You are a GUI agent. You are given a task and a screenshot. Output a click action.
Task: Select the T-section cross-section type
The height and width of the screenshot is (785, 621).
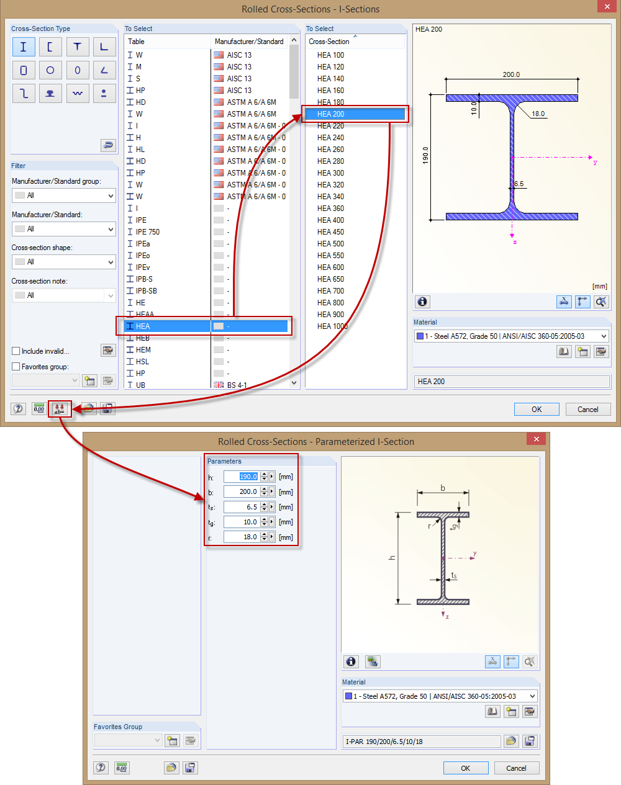[x=77, y=47]
